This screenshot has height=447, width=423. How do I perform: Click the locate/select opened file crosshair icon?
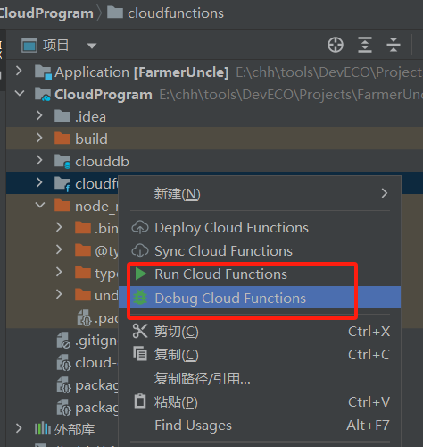(336, 46)
